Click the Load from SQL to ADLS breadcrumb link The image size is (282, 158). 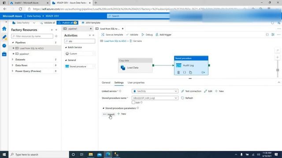pos(115,41)
